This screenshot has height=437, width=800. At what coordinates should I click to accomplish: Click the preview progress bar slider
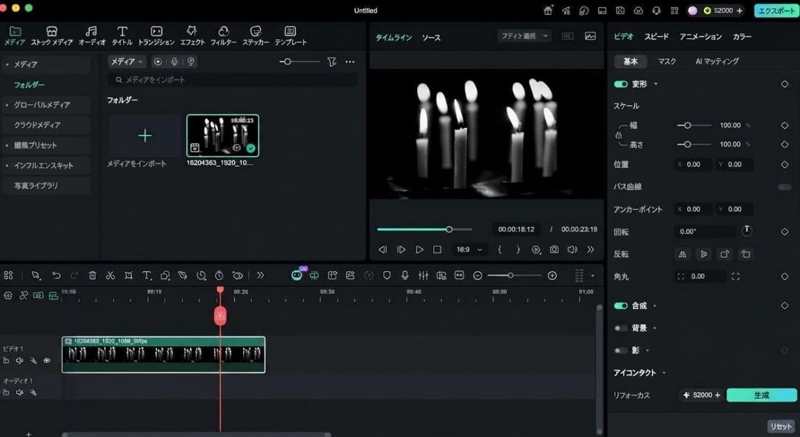tap(425, 229)
